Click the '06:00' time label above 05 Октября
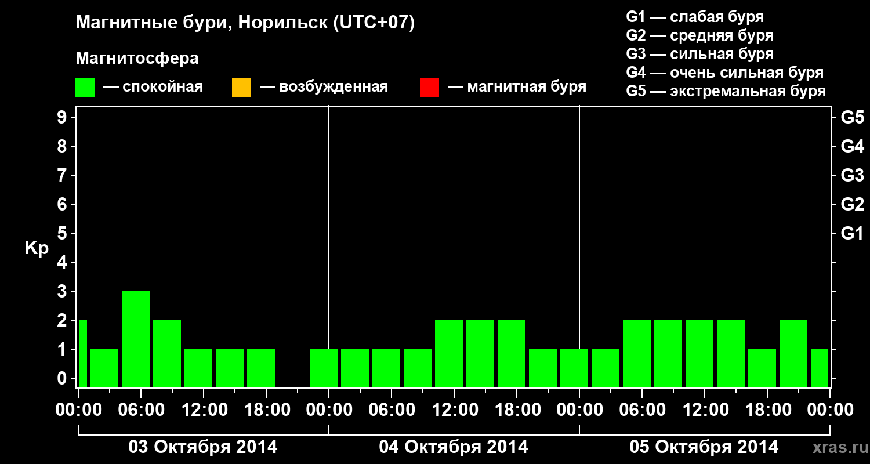This screenshot has height=464, width=870. (641, 410)
